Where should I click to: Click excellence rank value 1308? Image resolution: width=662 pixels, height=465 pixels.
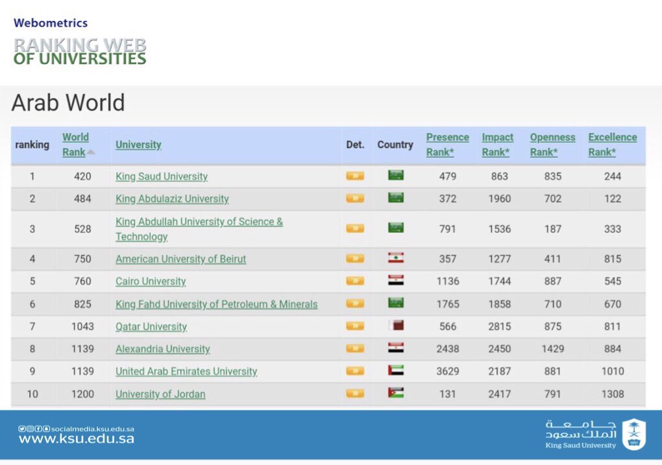tap(613, 394)
